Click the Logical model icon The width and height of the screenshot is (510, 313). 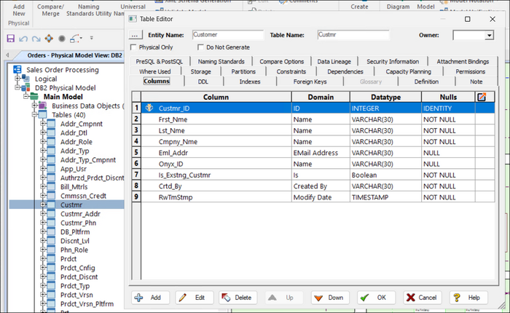[x=25, y=79]
